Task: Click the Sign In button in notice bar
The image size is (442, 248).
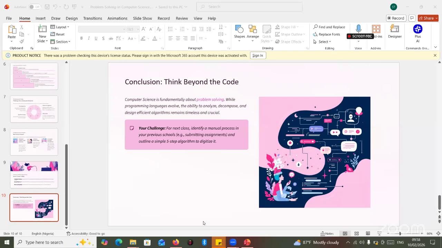Action: click(258, 55)
